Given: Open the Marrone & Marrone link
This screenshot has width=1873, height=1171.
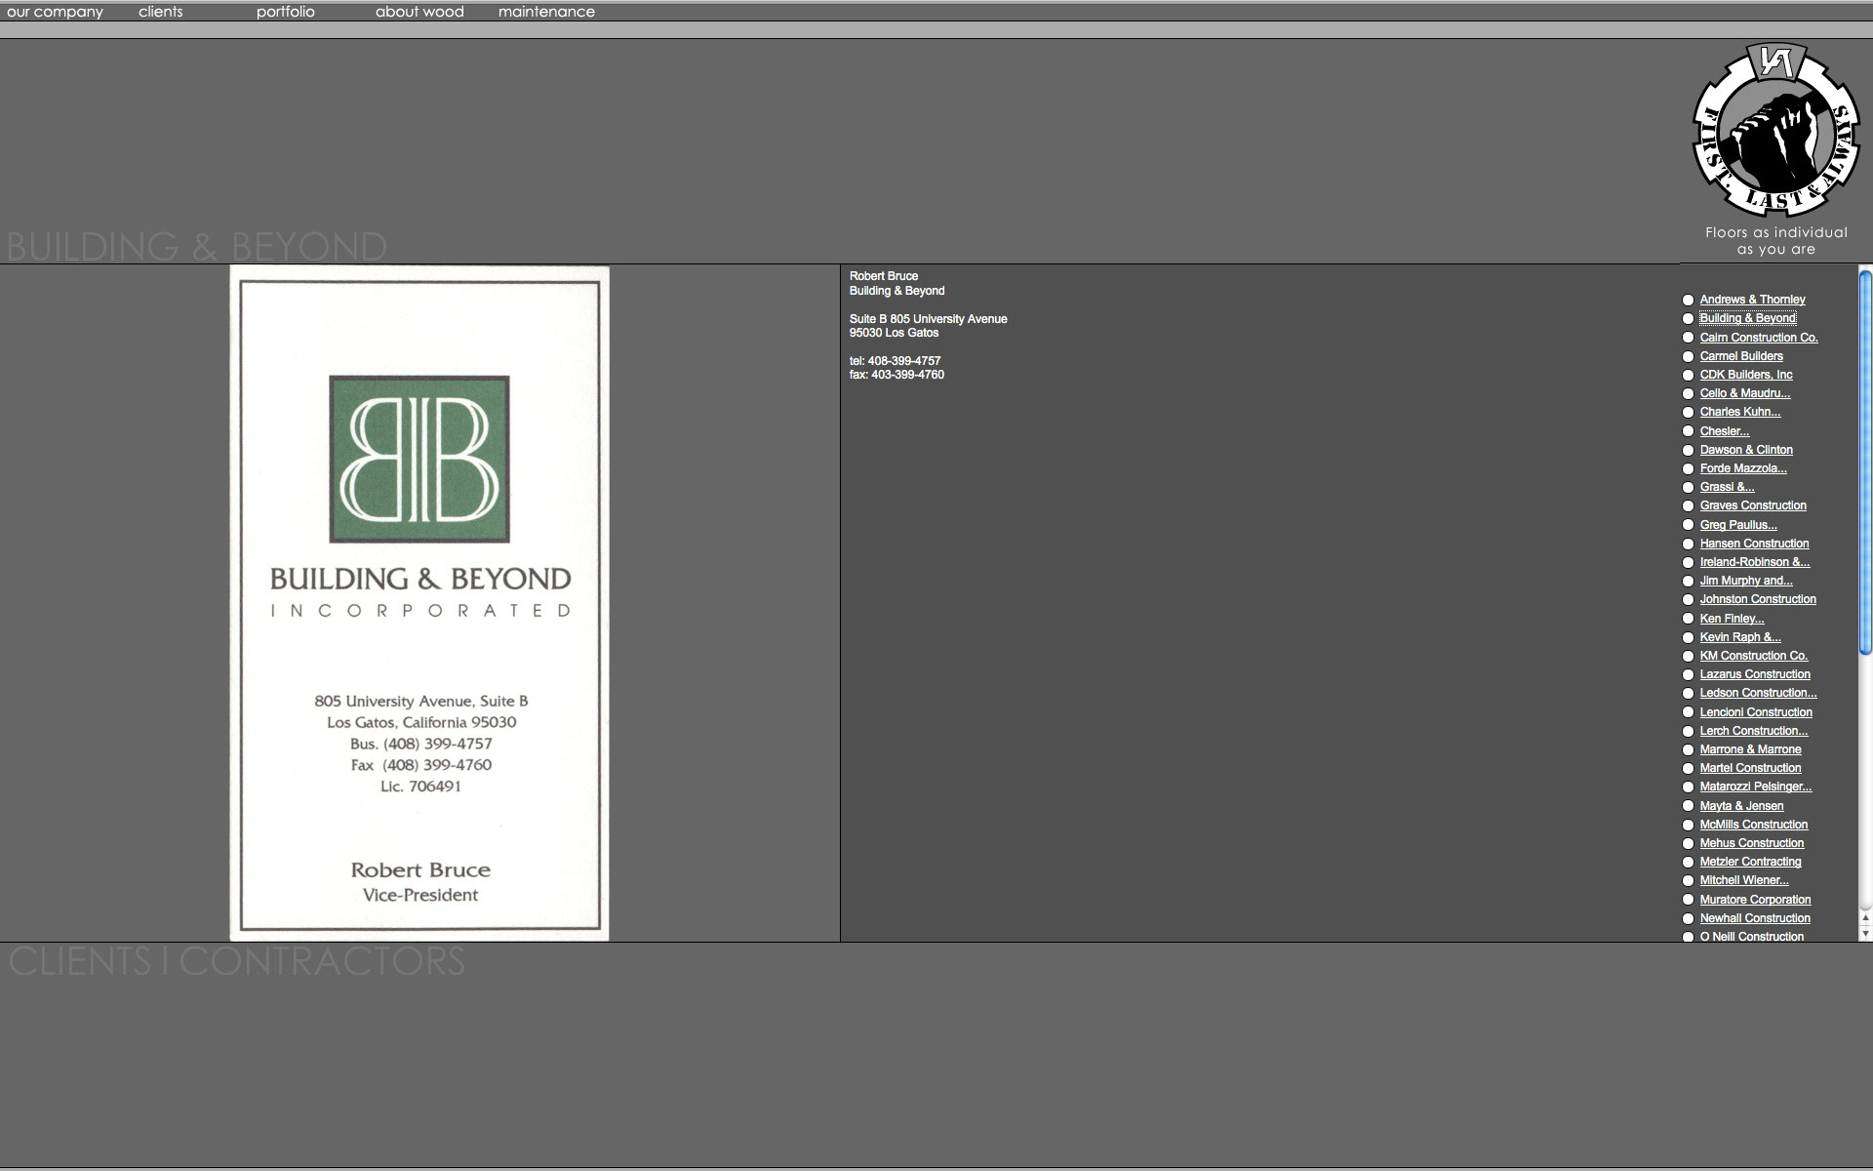Looking at the screenshot, I should point(1750,749).
